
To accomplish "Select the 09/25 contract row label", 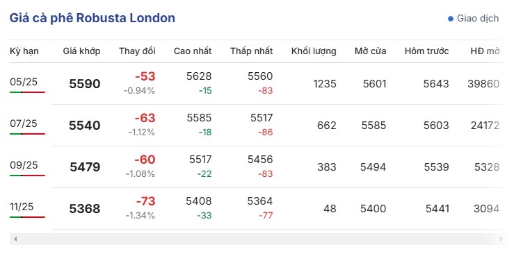I will point(24,165).
